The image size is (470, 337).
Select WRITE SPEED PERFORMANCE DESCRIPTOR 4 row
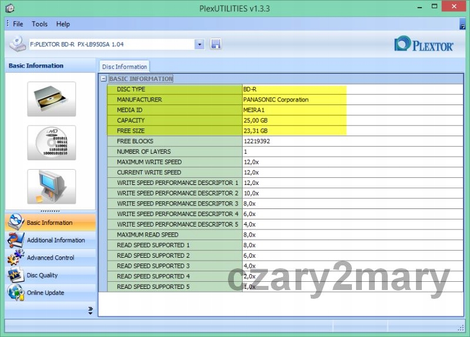coord(285,214)
